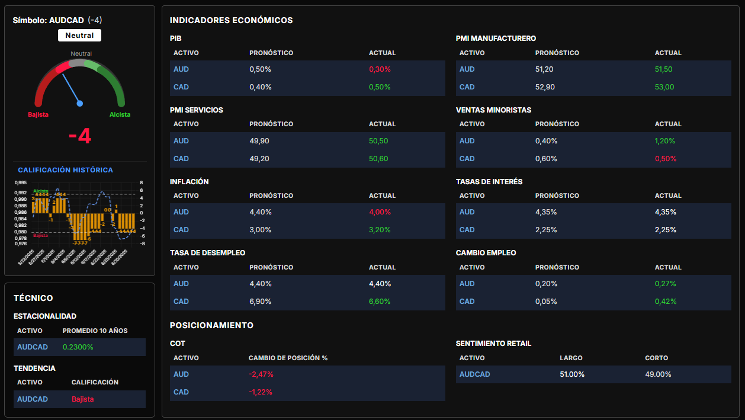
Task: Select PMI Manufacturero CAD pronóstico 52,90
Action: 545,87
